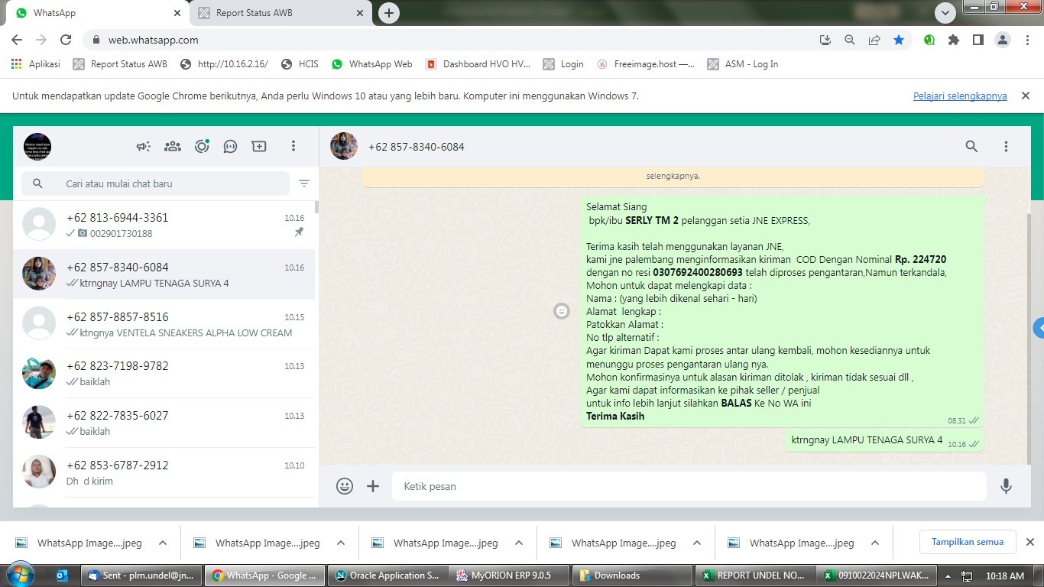This screenshot has height=587, width=1044.
Task: Open the Channels icon
Action: [x=230, y=146]
